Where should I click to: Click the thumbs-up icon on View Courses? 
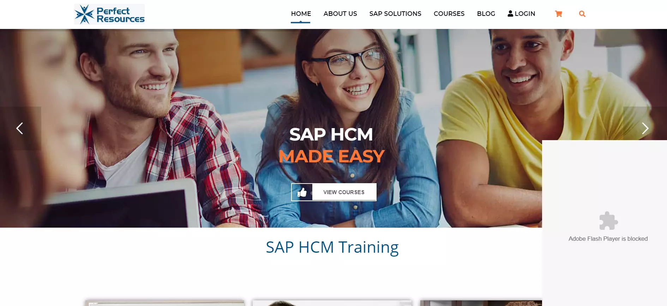pos(302,192)
